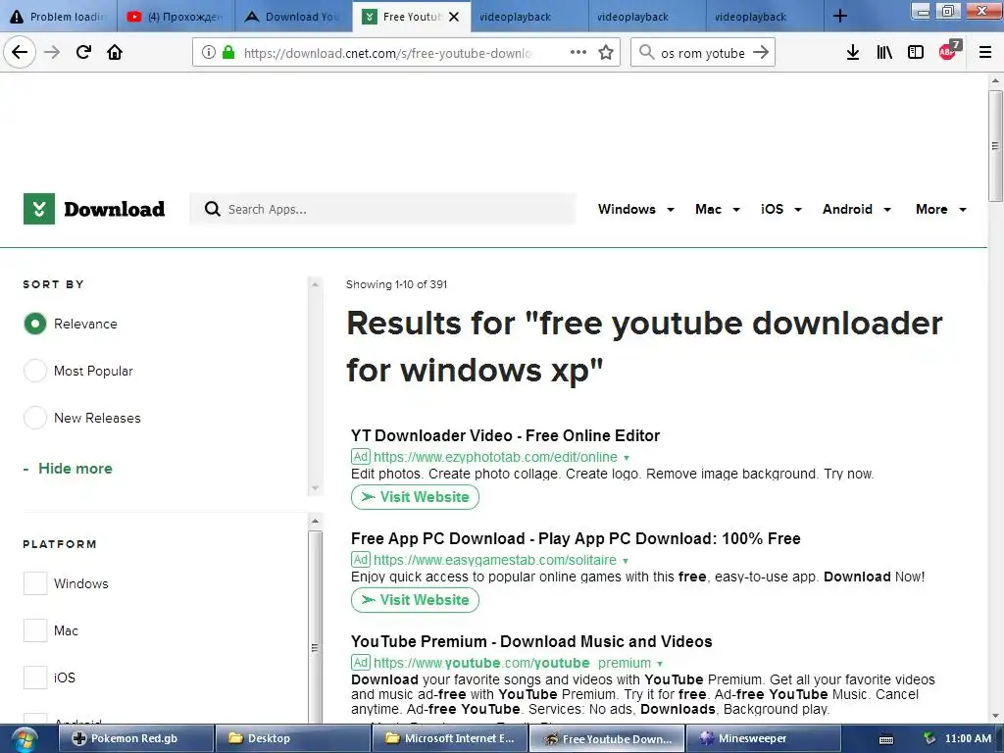The width and height of the screenshot is (1004, 753).
Task: Switch to the YouTube Прохожден tab
Action: click(176, 16)
